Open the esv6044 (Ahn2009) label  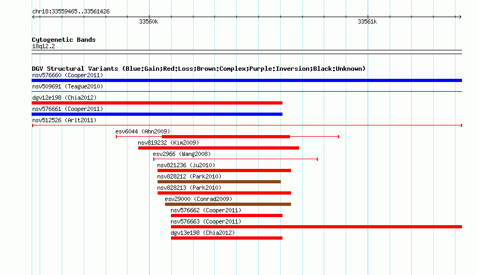[x=143, y=131]
